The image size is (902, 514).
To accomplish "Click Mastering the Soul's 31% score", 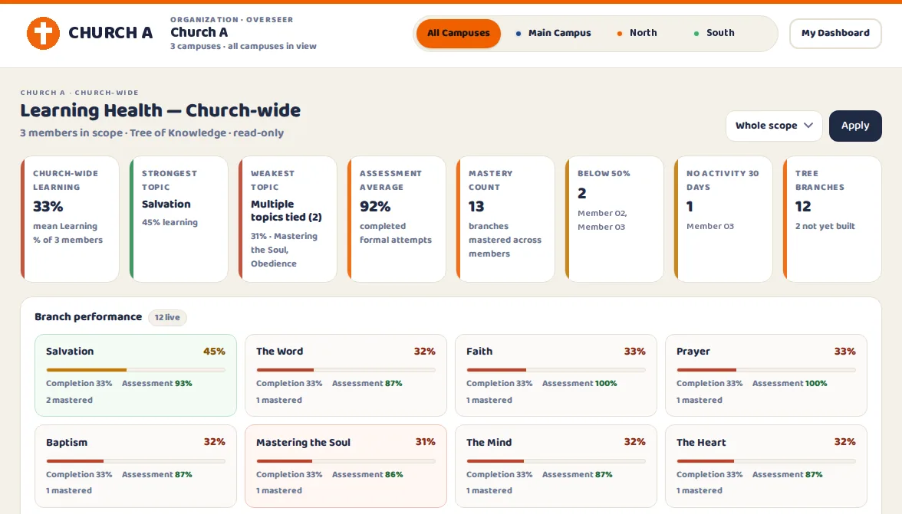I will (425, 442).
